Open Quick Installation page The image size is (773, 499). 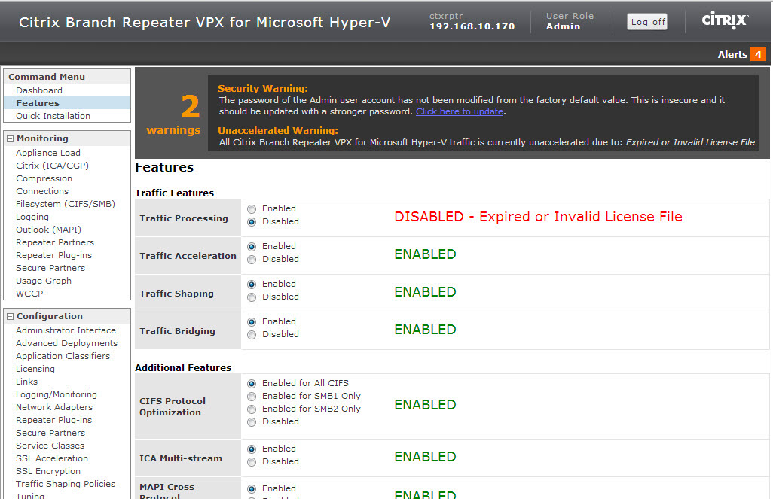pos(53,116)
